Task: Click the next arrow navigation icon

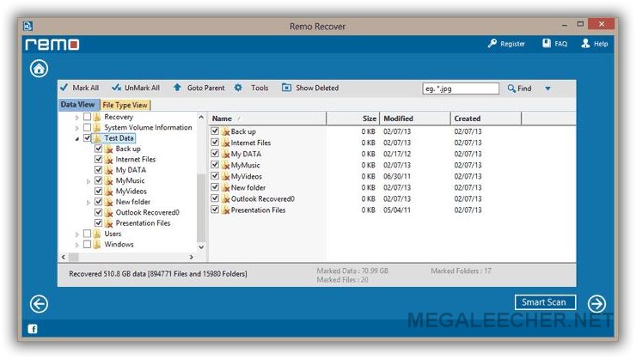Action: coord(597,304)
